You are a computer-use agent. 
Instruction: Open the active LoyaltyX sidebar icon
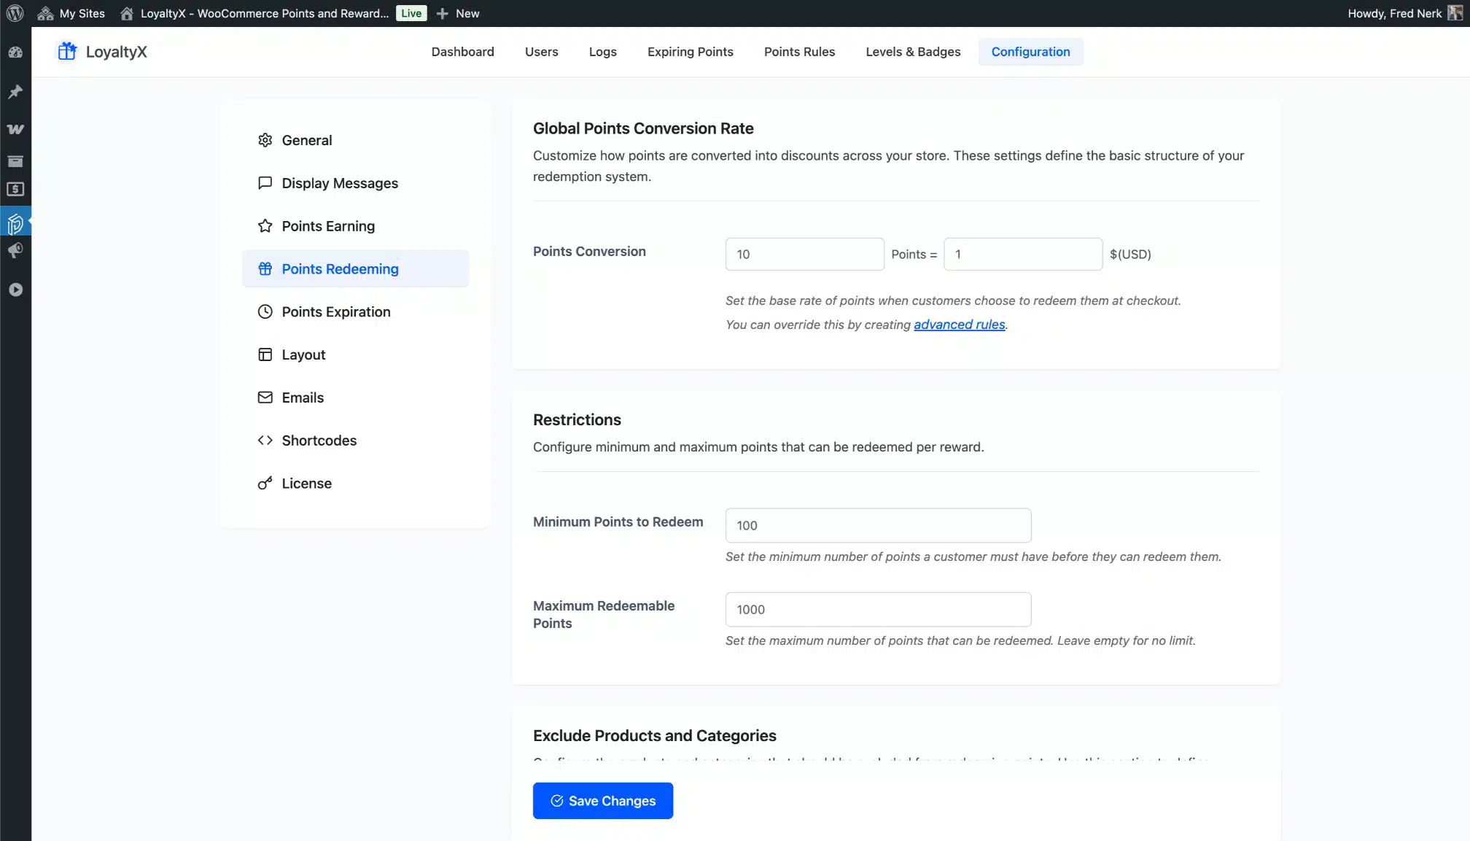tap(15, 222)
